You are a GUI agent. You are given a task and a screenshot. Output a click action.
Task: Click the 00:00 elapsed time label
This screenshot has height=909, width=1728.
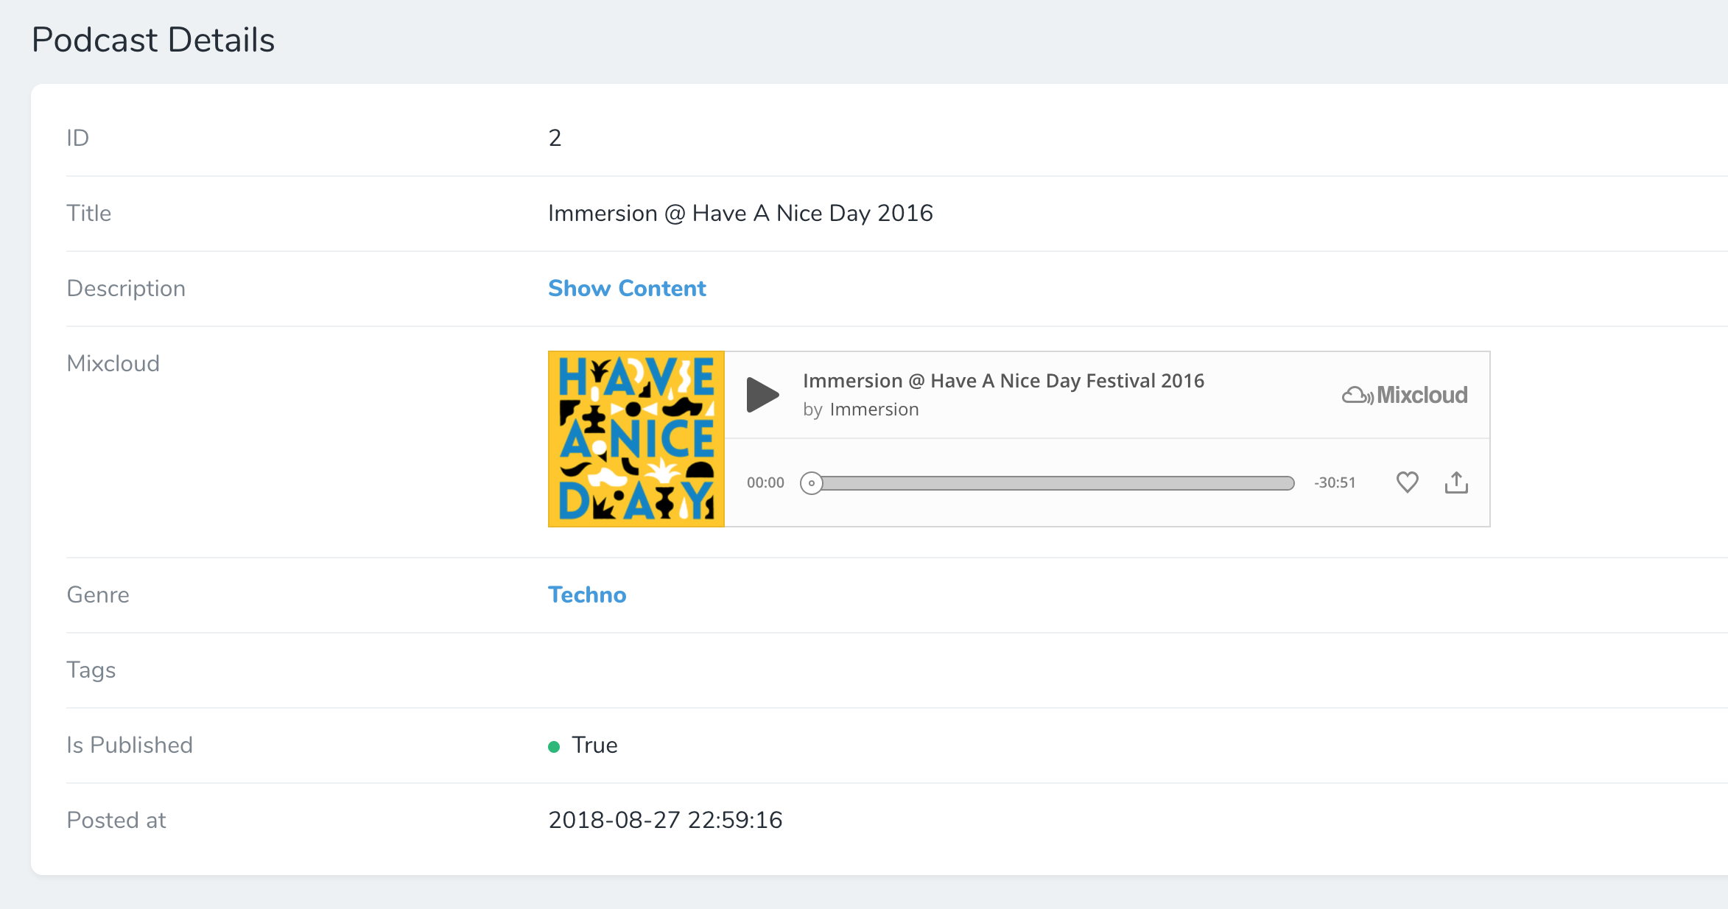765,483
